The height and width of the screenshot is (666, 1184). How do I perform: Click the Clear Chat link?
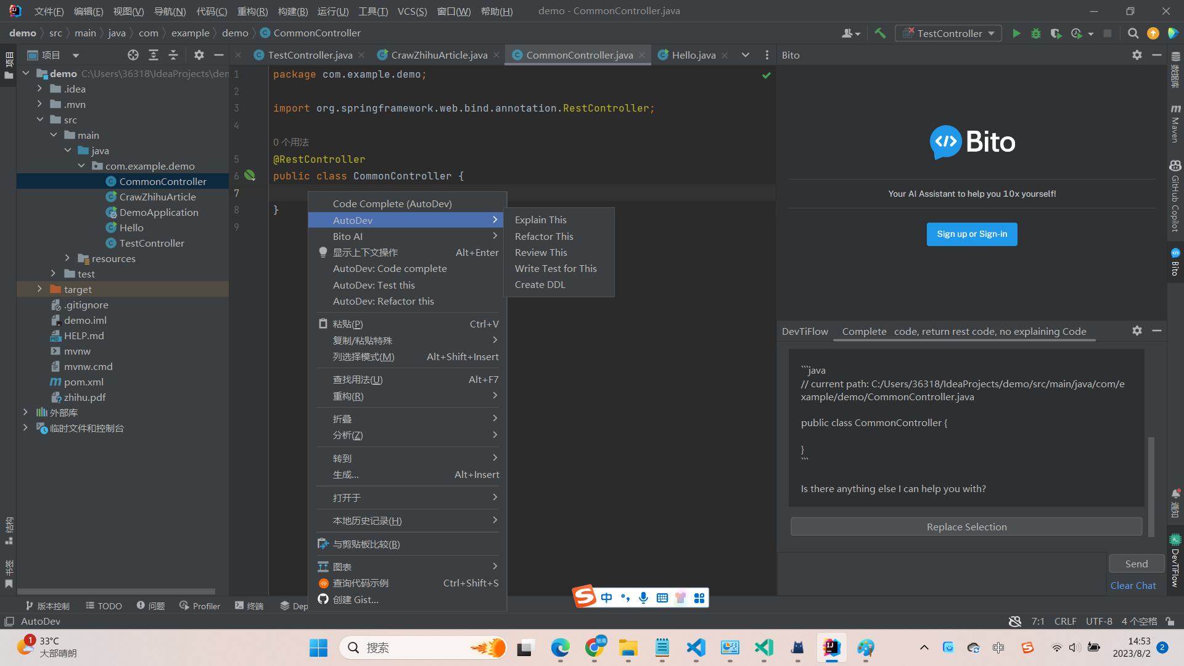(x=1133, y=585)
